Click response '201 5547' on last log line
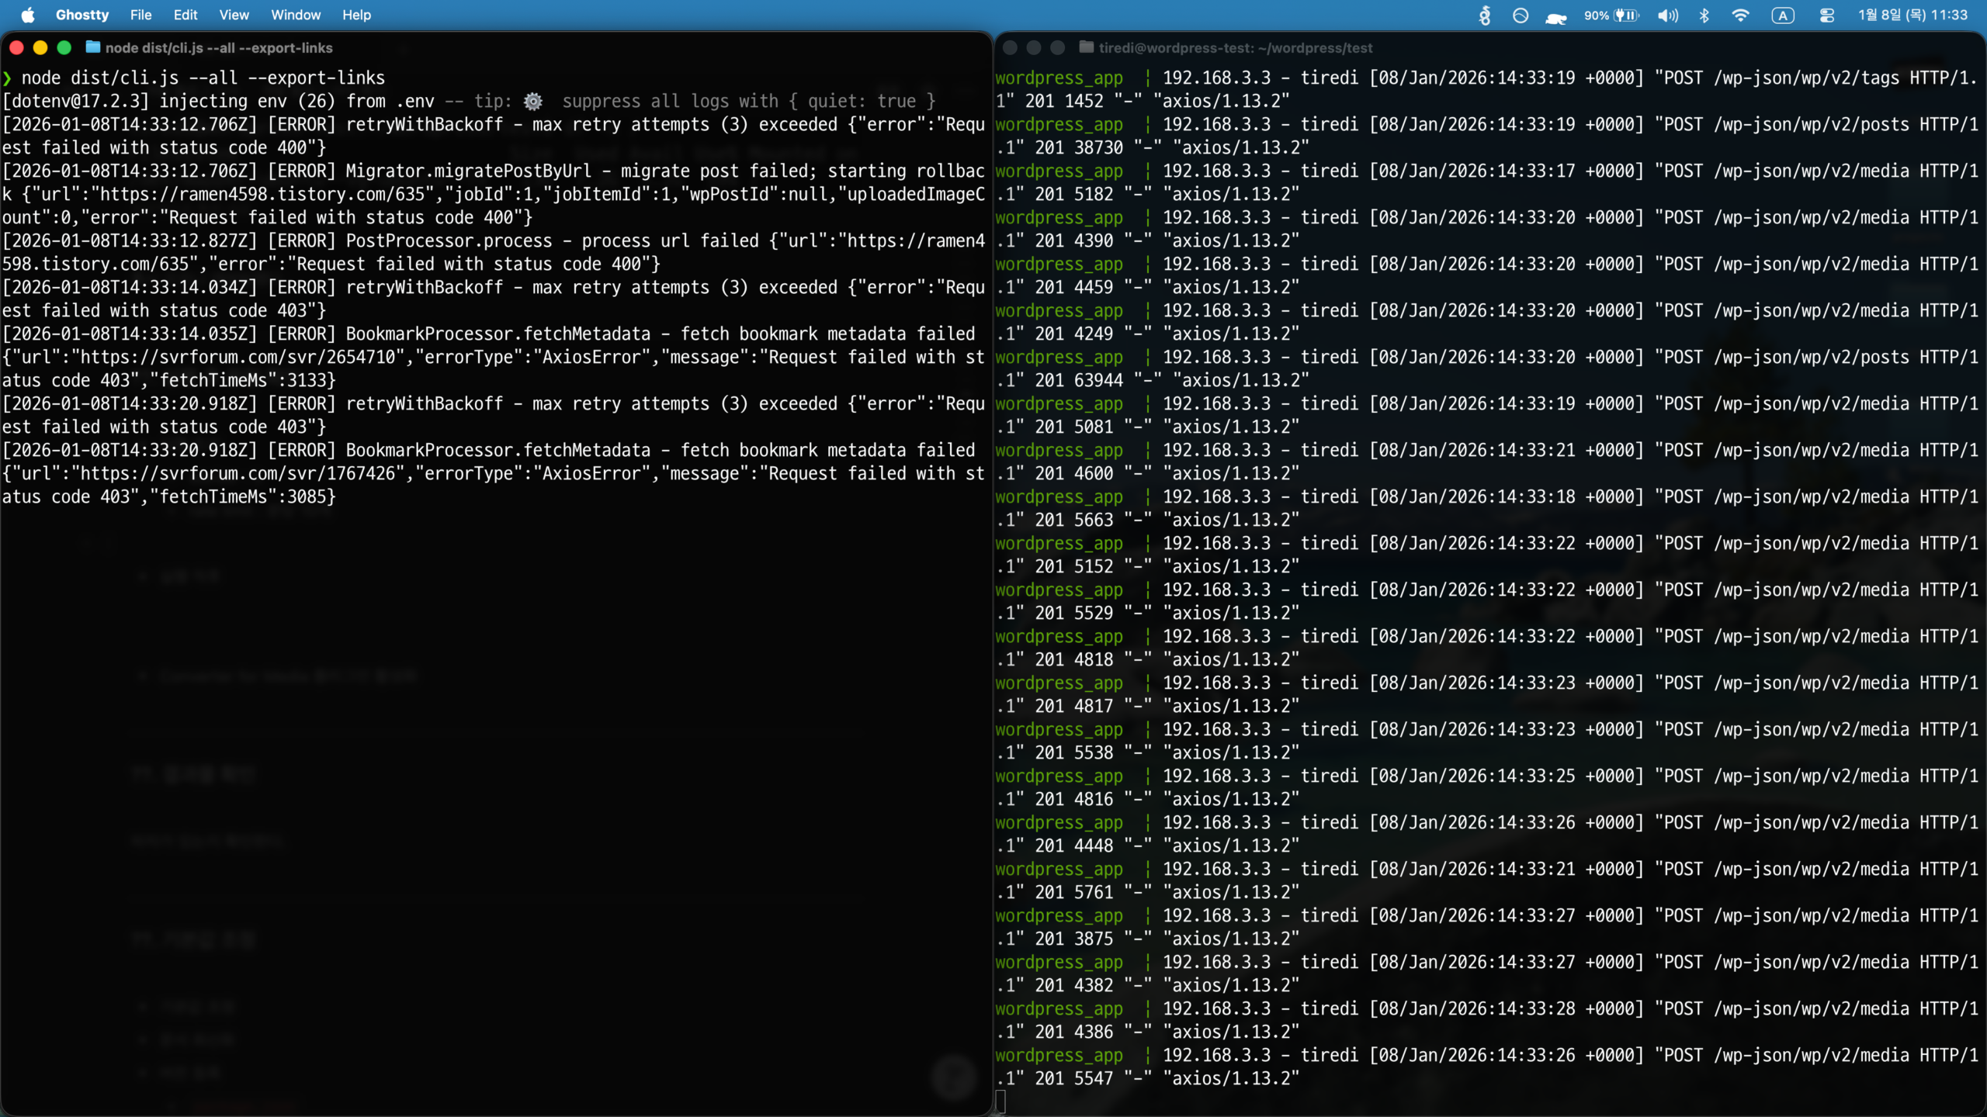This screenshot has width=1987, height=1117. [1074, 1078]
